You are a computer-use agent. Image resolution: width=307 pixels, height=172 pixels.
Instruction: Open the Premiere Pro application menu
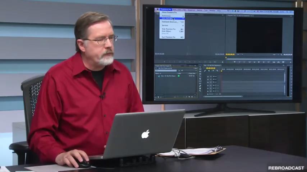(x=166, y=9)
